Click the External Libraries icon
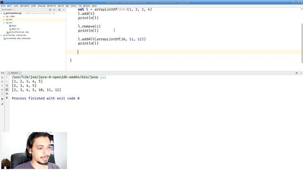303x170 pixels. pyautogui.click(x=4, y=35)
